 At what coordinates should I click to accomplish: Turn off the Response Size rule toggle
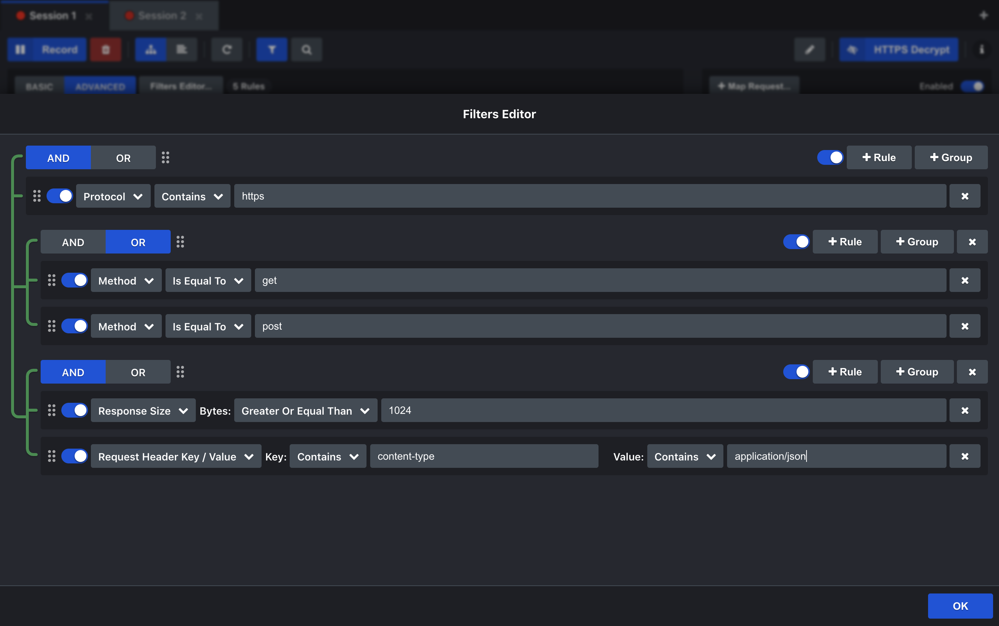click(74, 410)
